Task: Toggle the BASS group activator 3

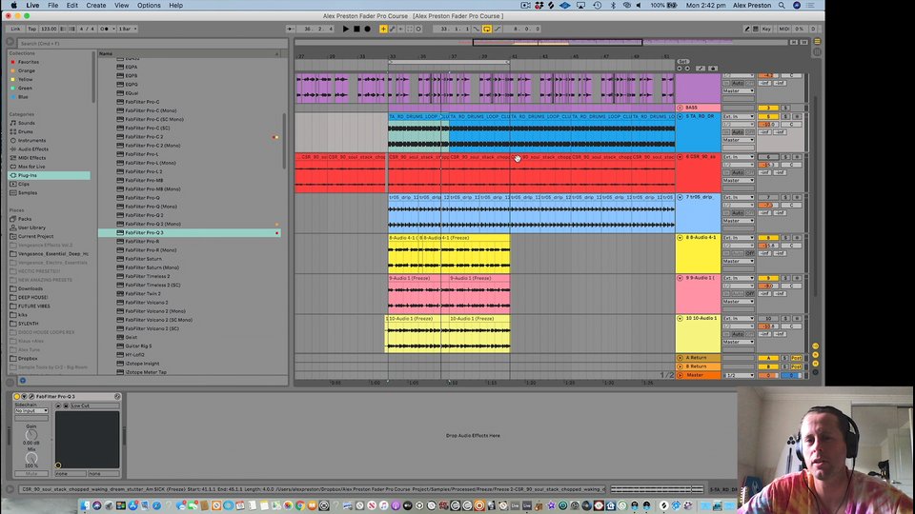Action: pyautogui.click(x=768, y=108)
